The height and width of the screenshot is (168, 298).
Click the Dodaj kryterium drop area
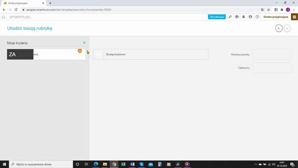tap(151, 54)
